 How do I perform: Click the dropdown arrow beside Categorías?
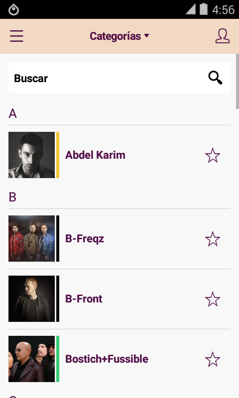(146, 36)
